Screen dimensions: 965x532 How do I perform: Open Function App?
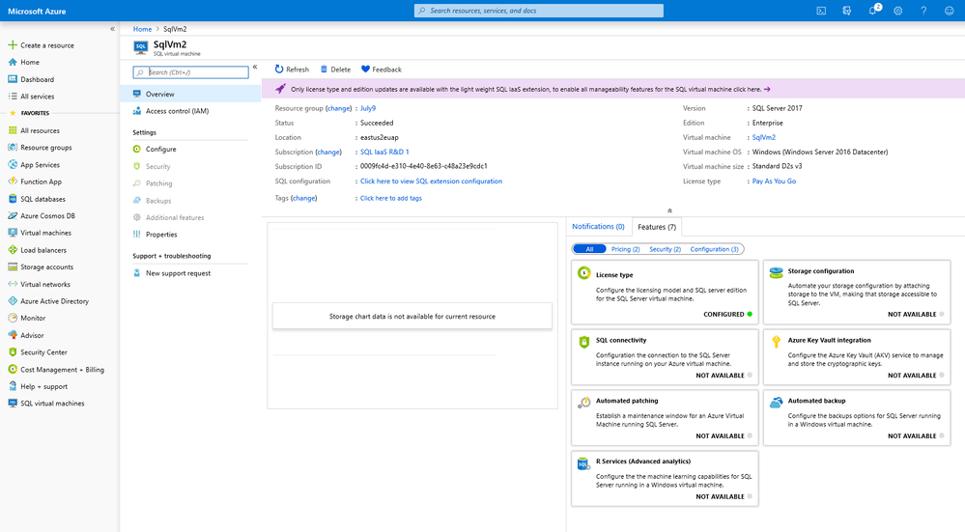(x=41, y=182)
